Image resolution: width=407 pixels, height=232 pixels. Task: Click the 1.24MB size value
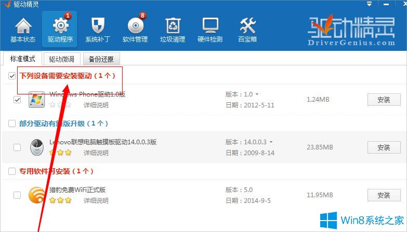pyautogui.click(x=318, y=100)
